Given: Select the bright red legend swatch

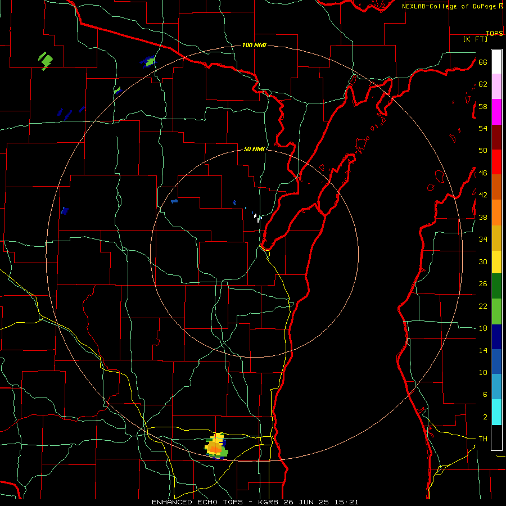Looking at the screenshot, I should pos(496,162).
